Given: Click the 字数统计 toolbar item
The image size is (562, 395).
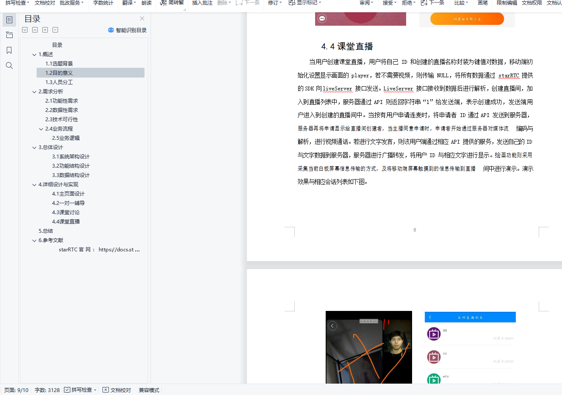Looking at the screenshot, I should 103,3.
